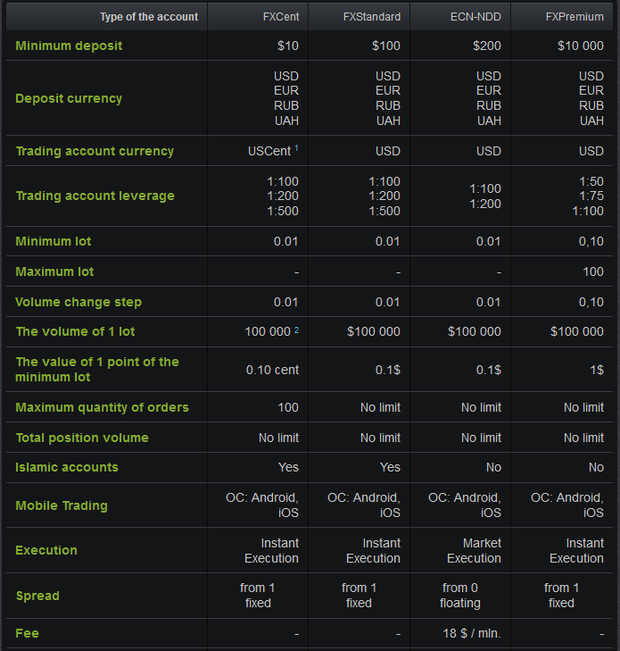
Task: Select $100 000 volume under FXStandard
Action: pyautogui.click(x=374, y=331)
